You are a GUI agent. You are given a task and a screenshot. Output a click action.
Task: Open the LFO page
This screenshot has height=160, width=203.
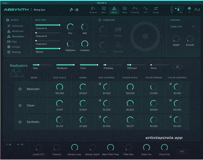coord(146,10)
